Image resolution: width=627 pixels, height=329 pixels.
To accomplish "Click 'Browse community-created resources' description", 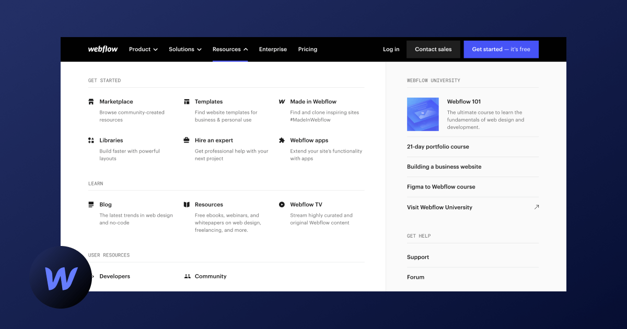I will click(132, 116).
